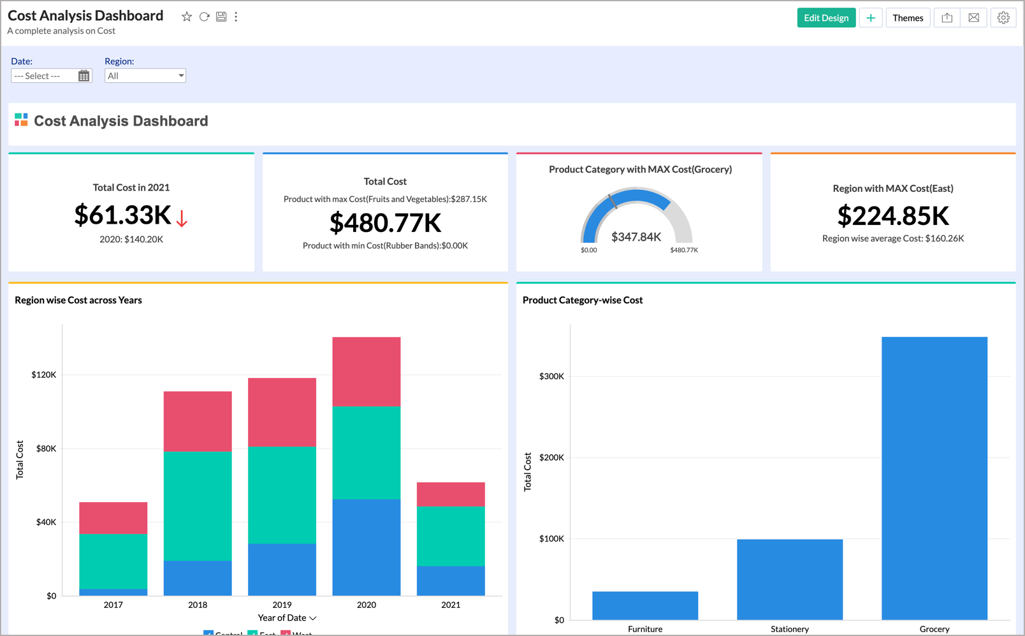
Task: Toggle the East legend checkbox
Action: pos(252,633)
